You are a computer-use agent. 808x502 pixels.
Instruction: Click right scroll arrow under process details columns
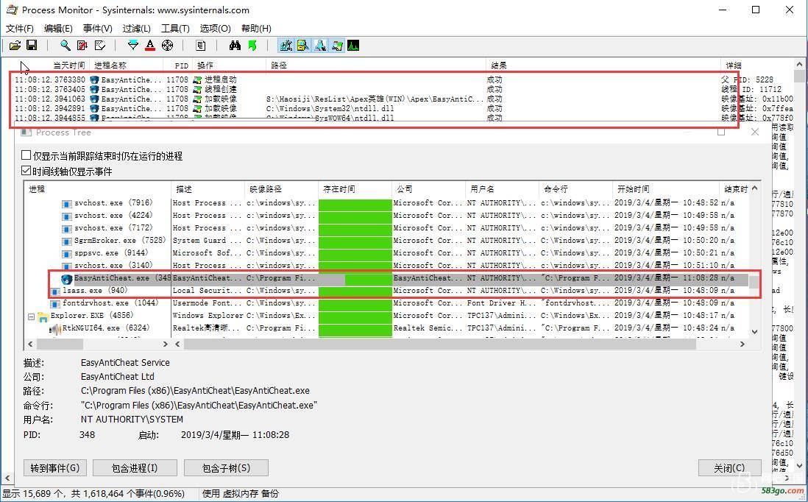click(742, 344)
